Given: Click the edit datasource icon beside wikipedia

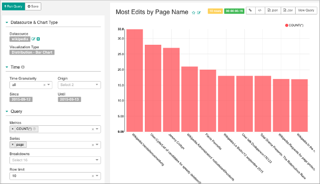Looking at the screenshot, I should pos(33,39).
